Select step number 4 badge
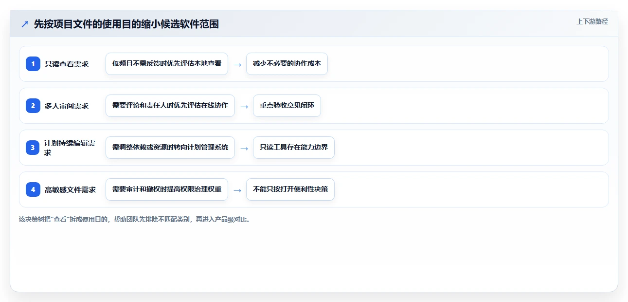Image resolution: width=628 pixels, height=302 pixels. coord(33,189)
